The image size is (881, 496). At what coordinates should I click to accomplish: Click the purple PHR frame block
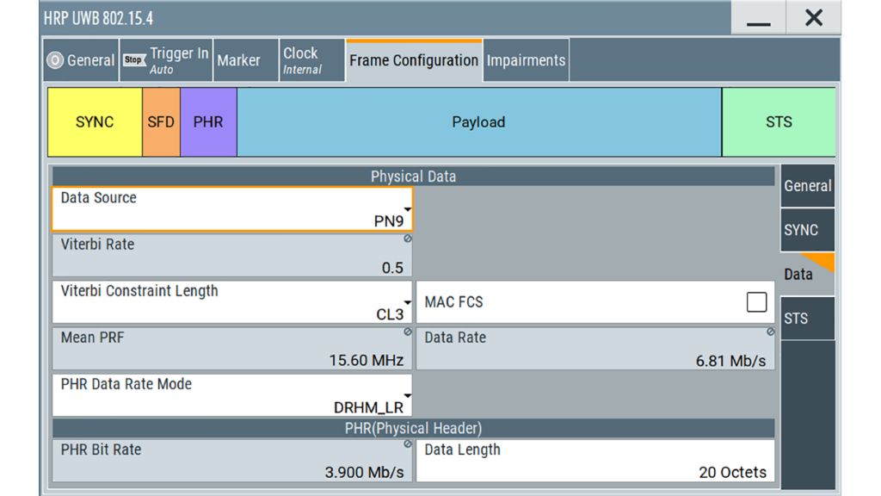208,122
